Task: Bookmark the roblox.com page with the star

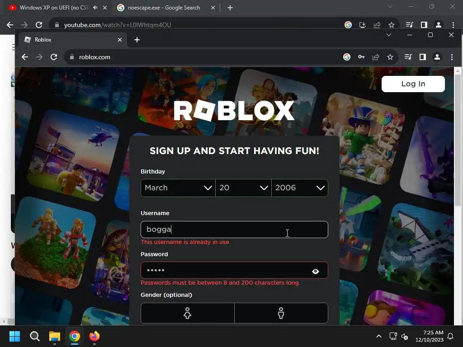Action: (390, 57)
